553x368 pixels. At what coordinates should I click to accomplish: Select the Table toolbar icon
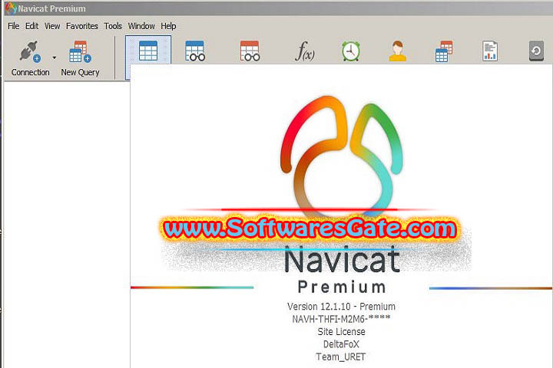coord(148,51)
